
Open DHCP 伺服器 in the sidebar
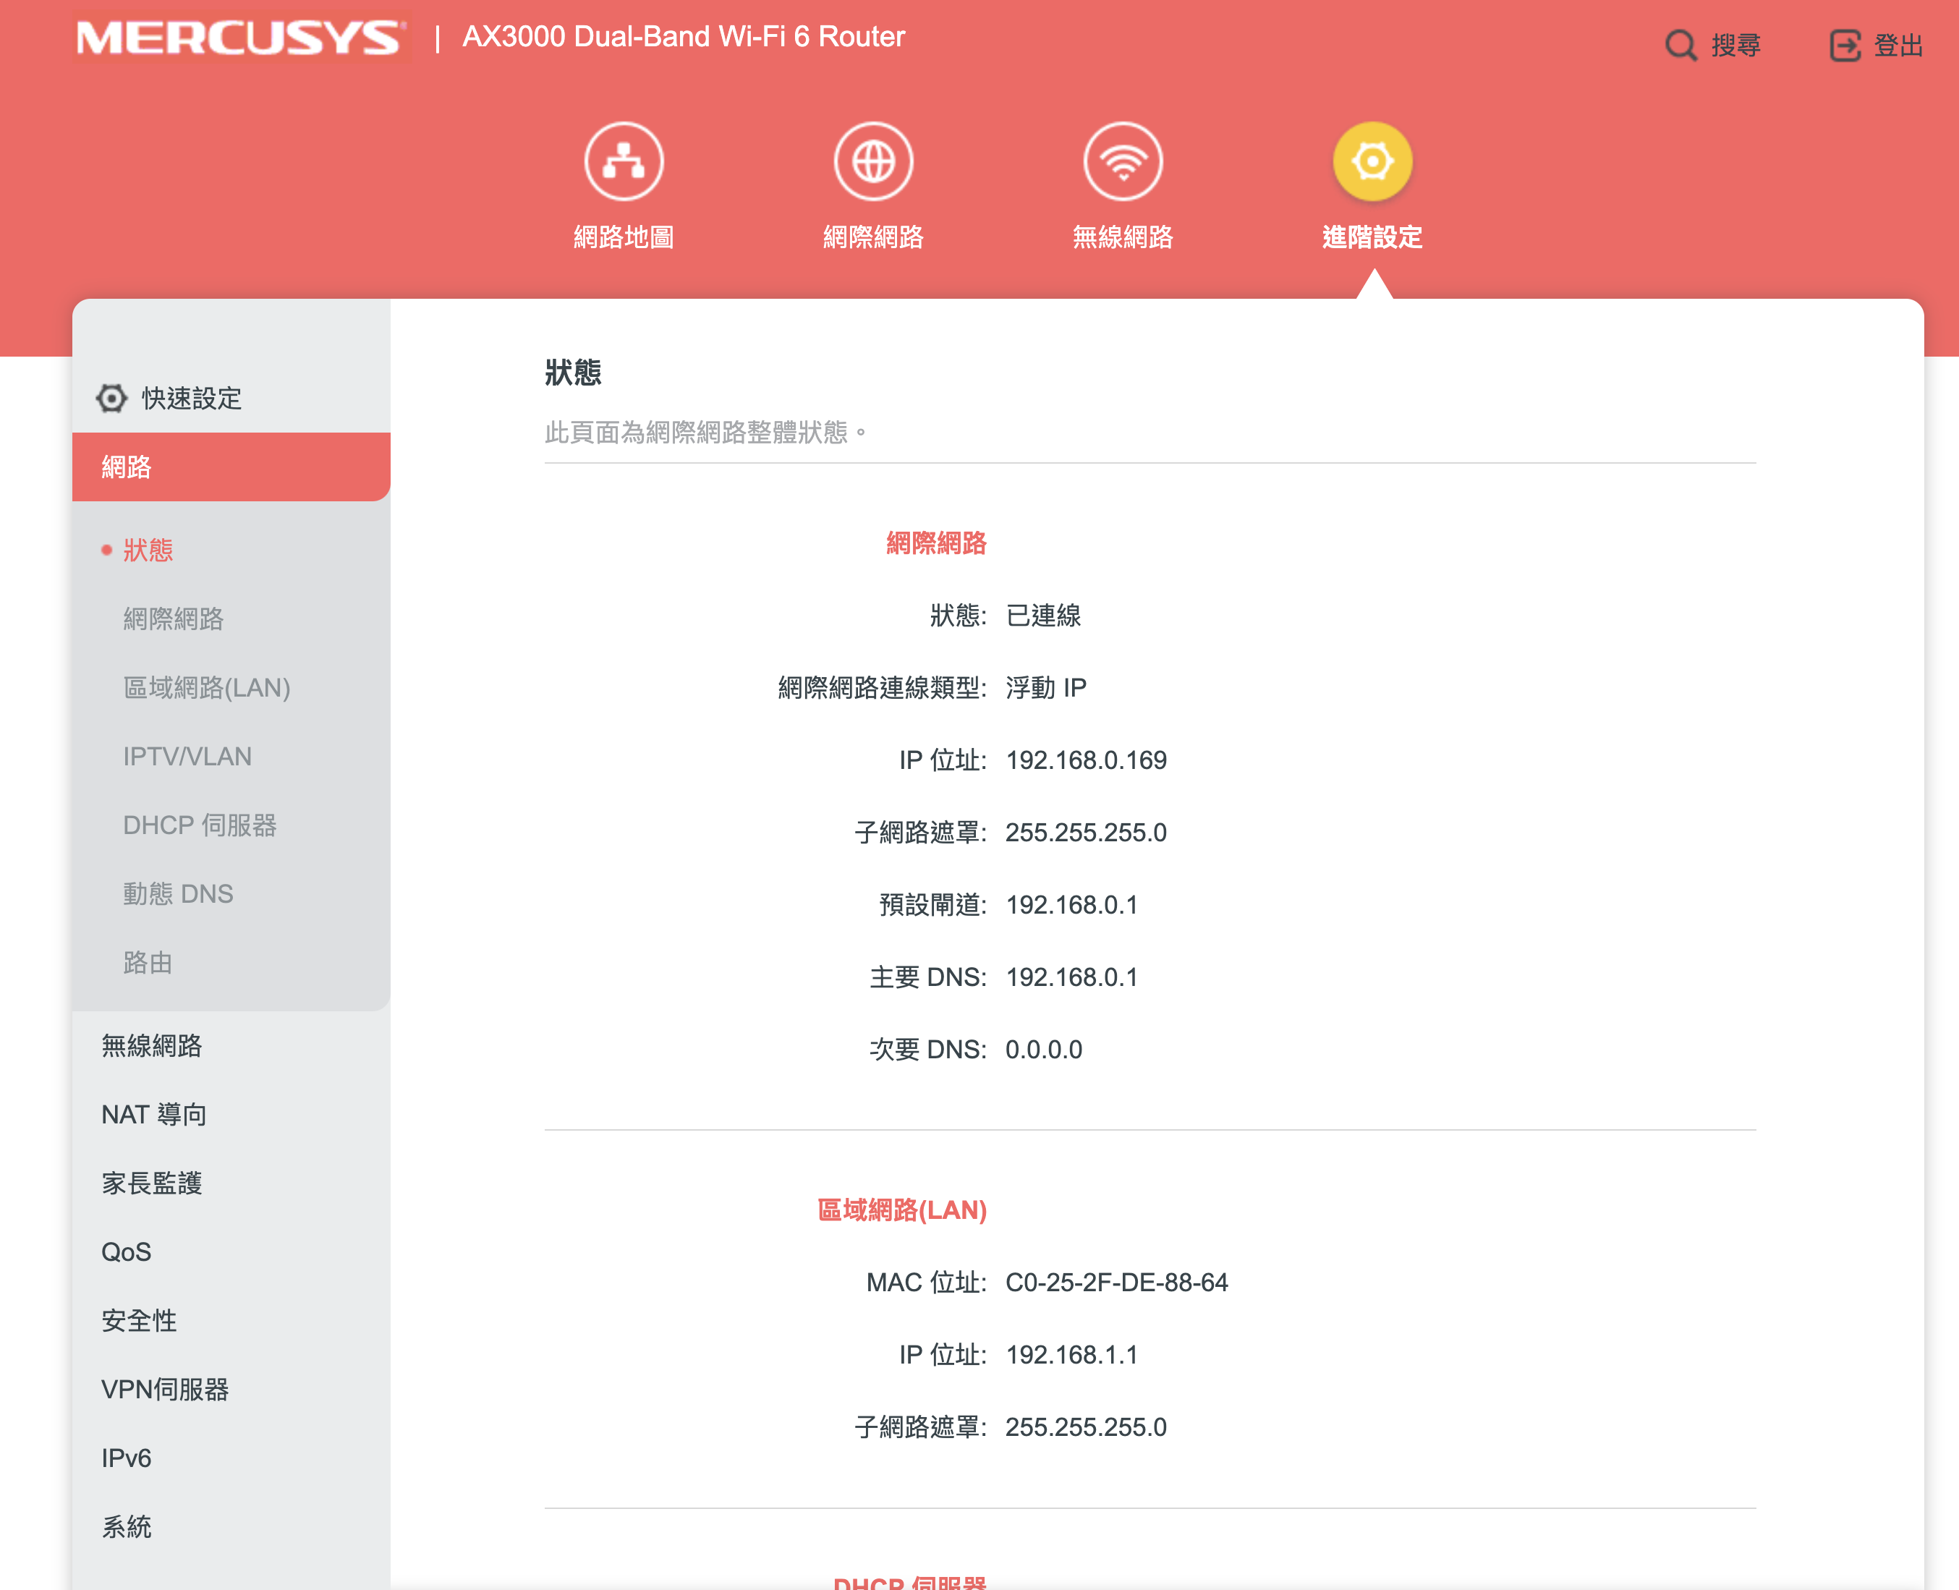tap(200, 825)
